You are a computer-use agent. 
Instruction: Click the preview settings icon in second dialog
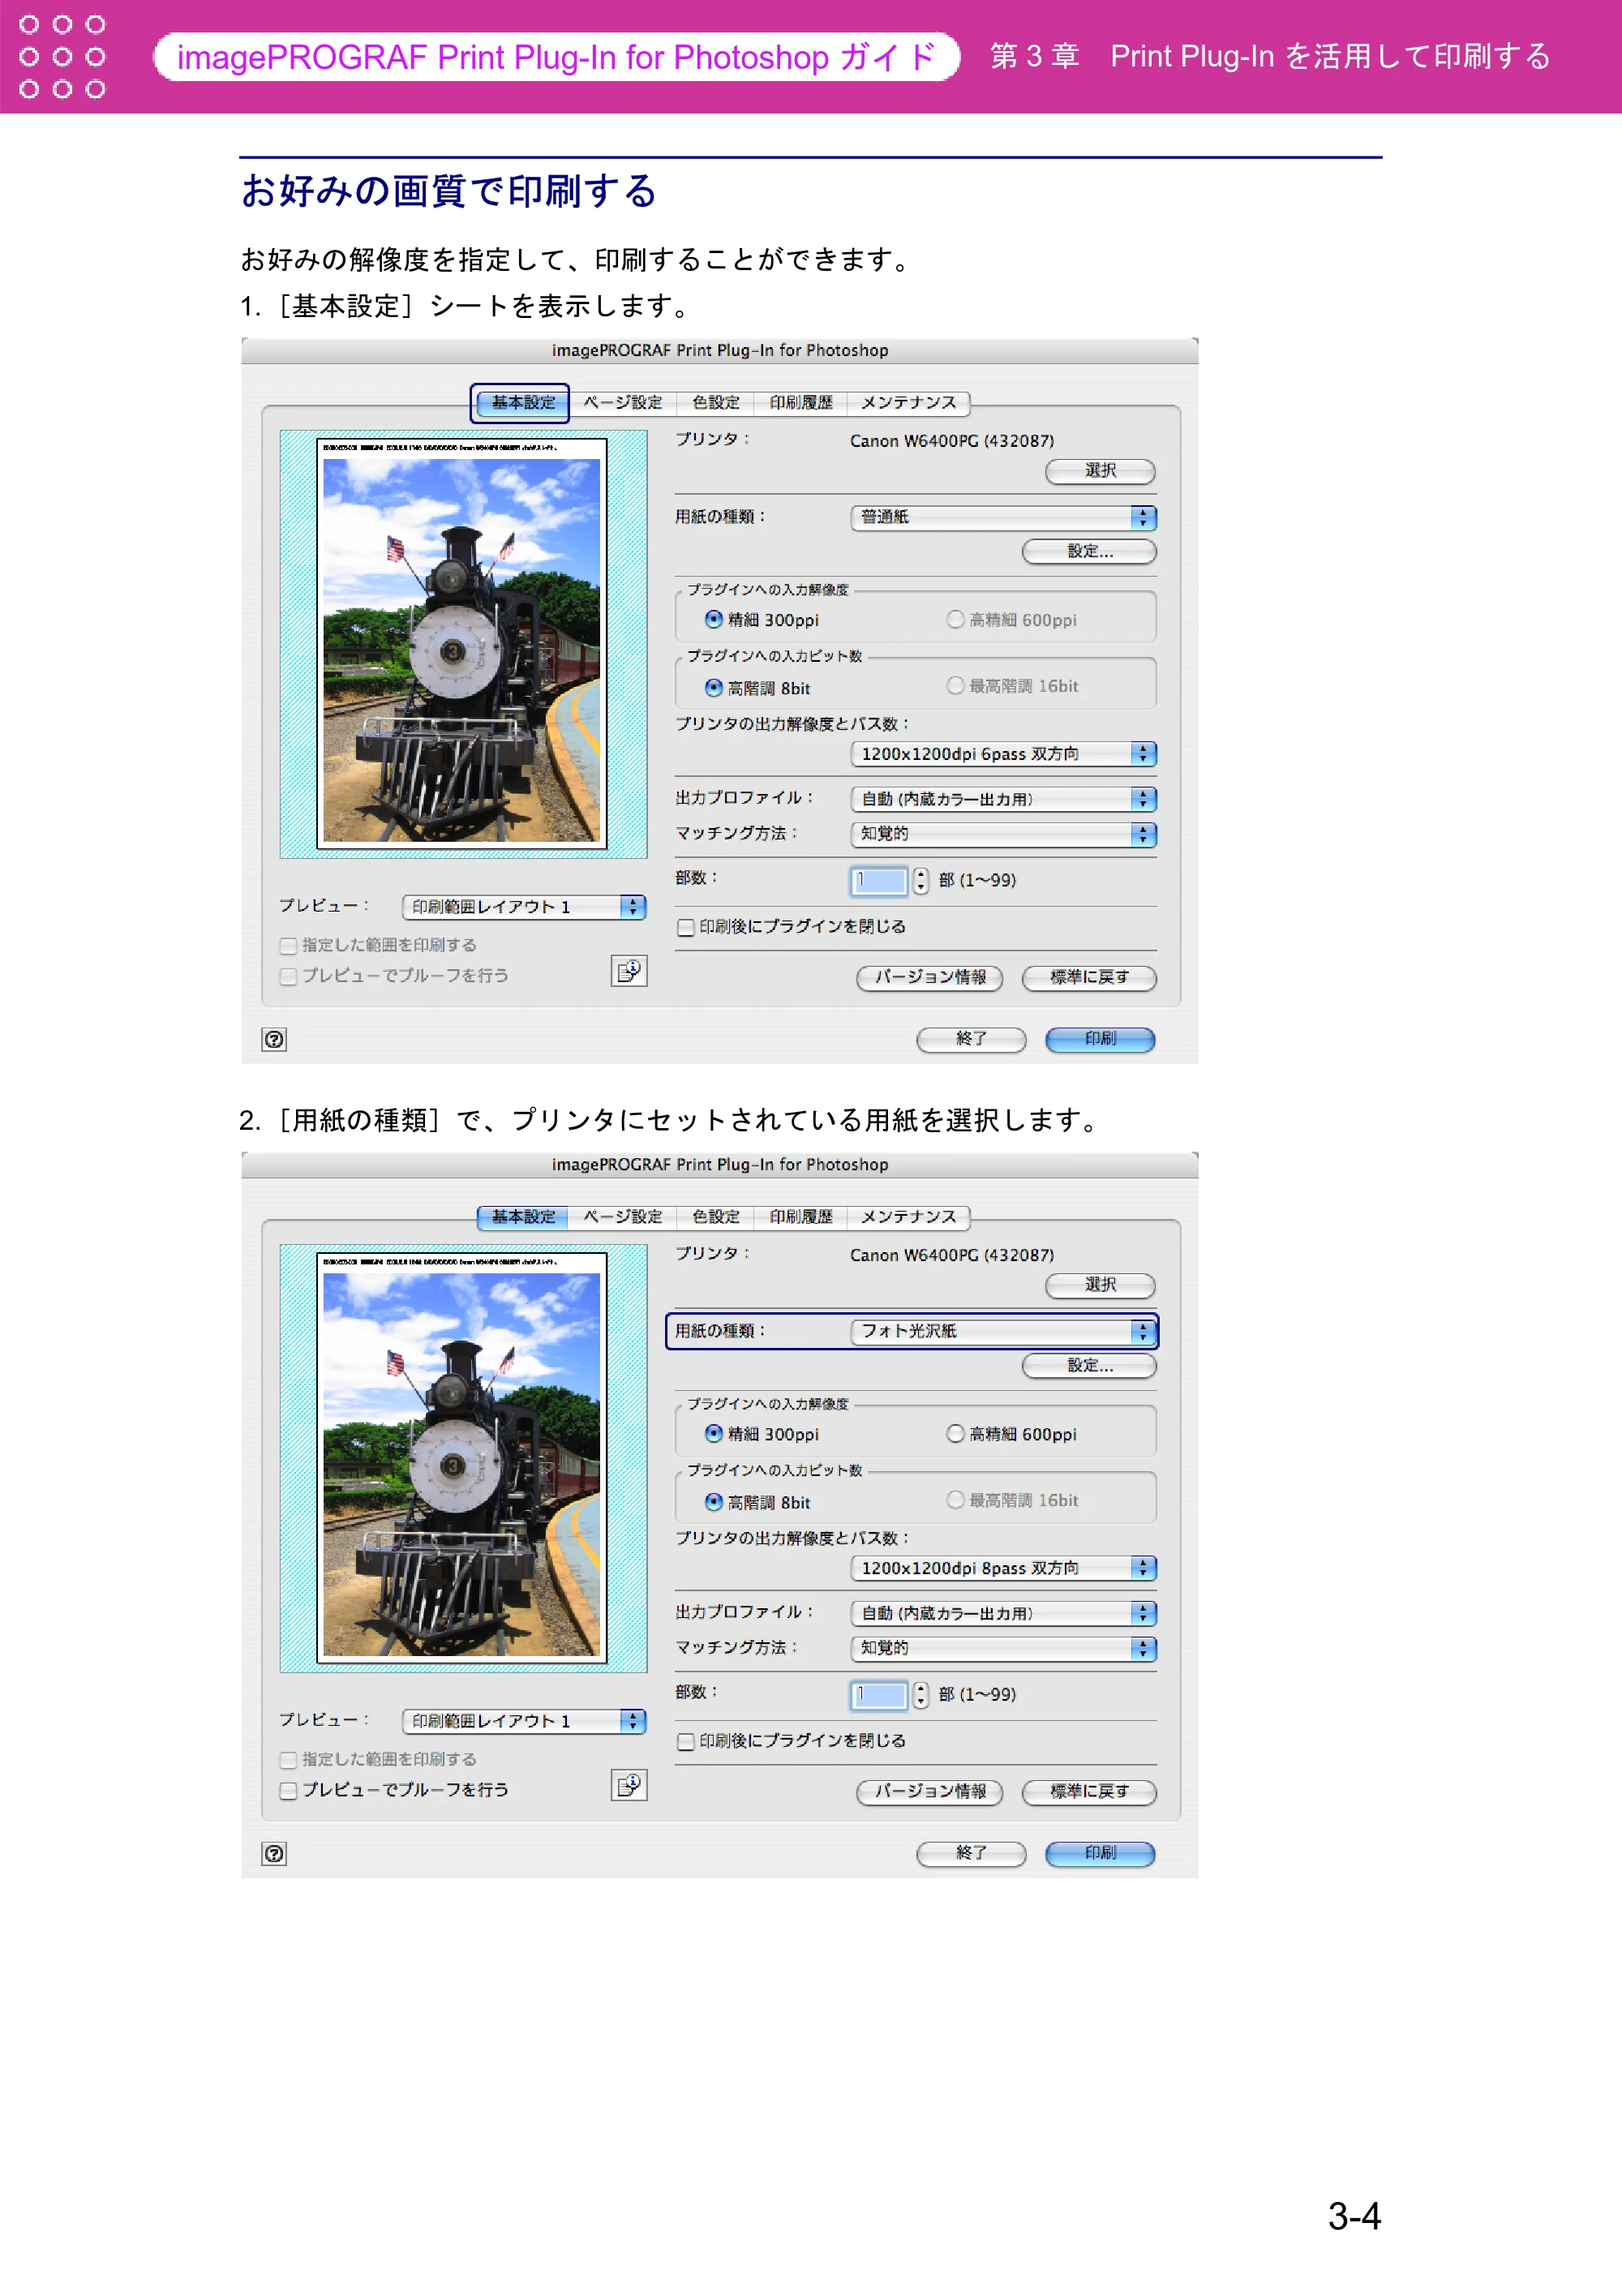point(629,1784)
